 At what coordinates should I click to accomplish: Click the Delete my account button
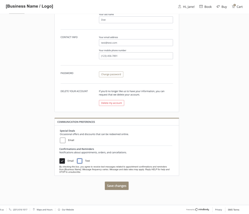(111, 103)
